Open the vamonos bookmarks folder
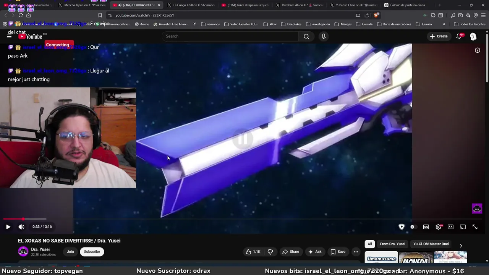This screenshot has width=489, height=275. pos(210,24)
